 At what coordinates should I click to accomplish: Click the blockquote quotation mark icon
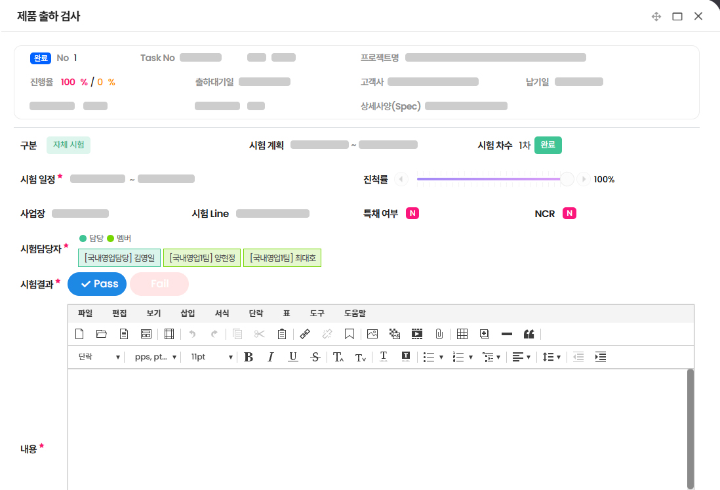click(x=529, y=334)
